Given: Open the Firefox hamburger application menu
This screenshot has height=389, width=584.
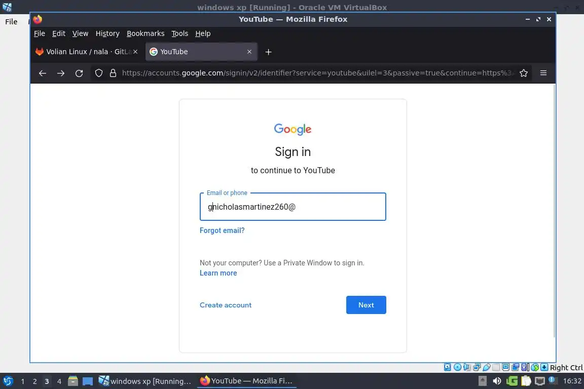Looking at the screenshot, I should coord(543,73).
